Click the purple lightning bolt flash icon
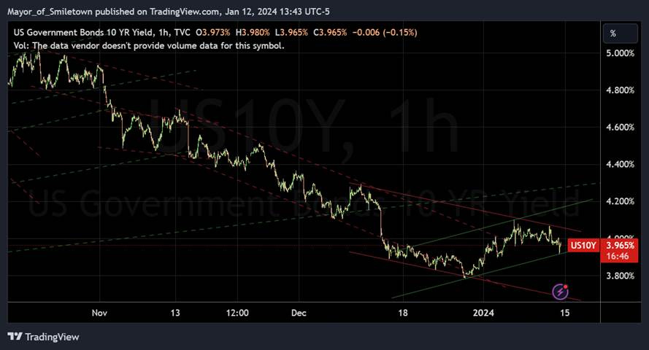Viewport: 649px width, 350px height. point(561,292)
